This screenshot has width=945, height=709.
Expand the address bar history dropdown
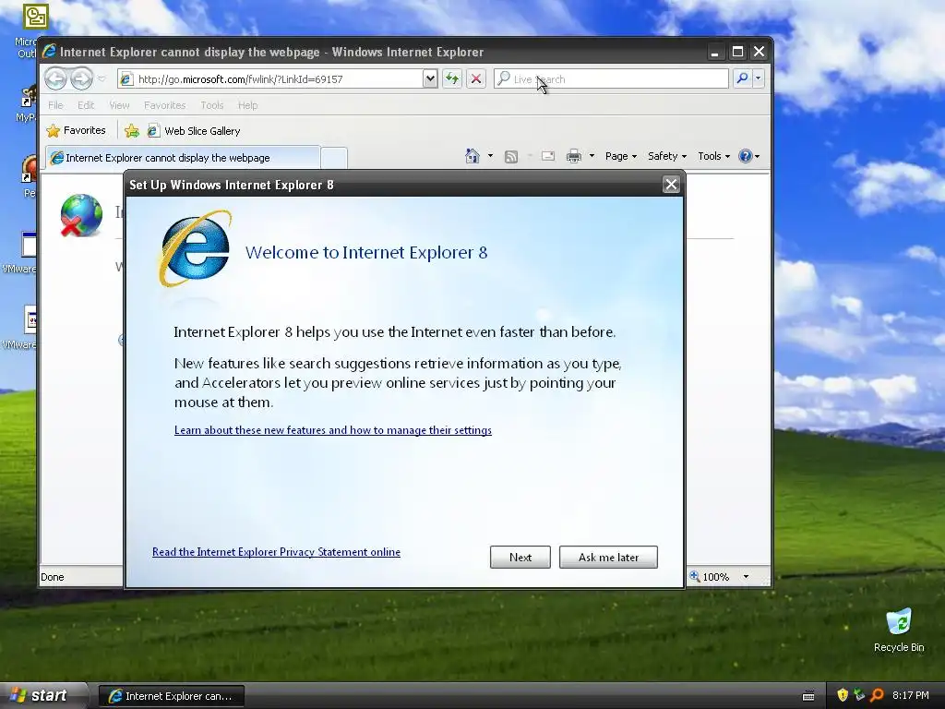[430, 78]
